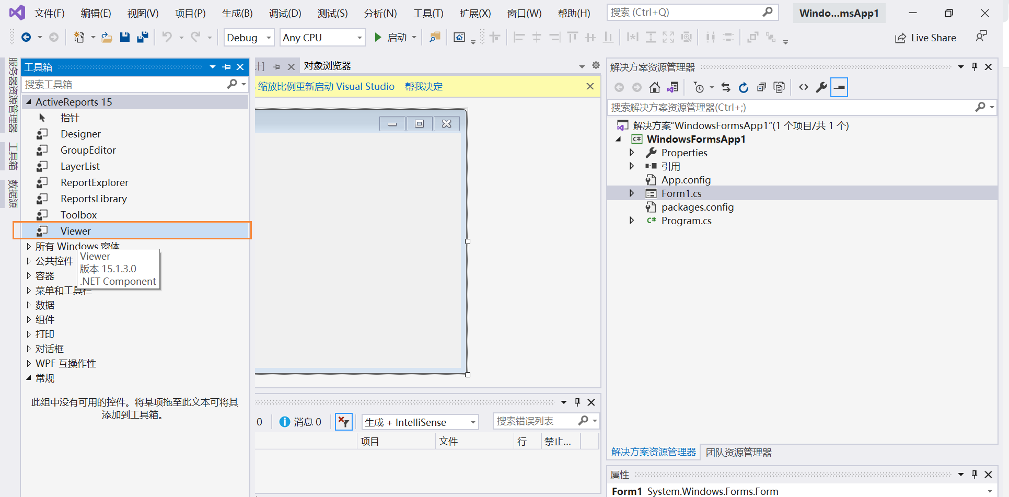
Task: Toggle auto-hide pin on Solution Explorer
Action: [975, 67]
